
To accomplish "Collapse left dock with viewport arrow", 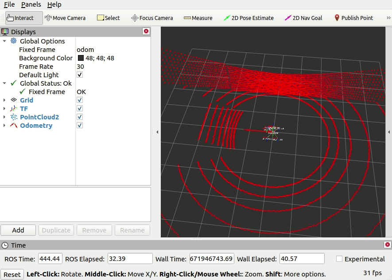I will click(157, 132).
